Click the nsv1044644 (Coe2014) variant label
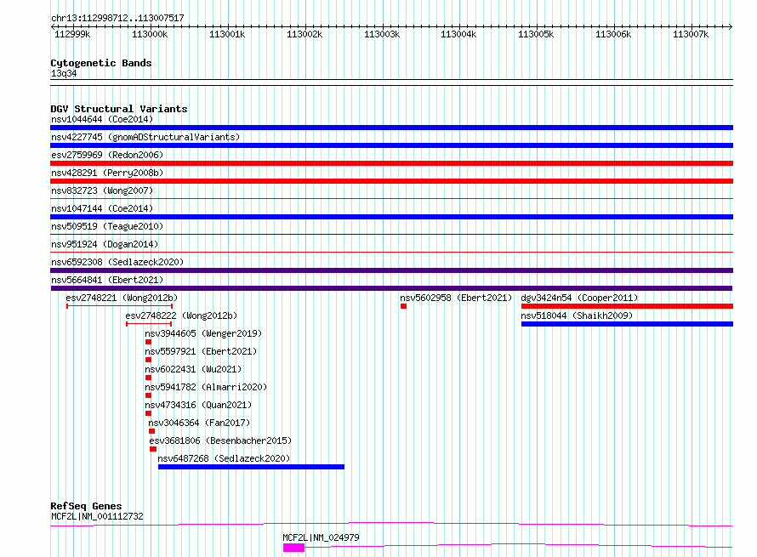The image size is (757, 557). pos(102,119)
